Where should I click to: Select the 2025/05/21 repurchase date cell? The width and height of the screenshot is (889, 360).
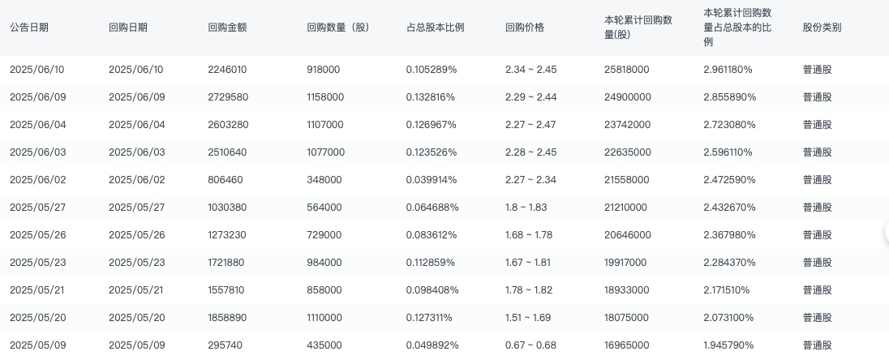click(x=136, y=290)
